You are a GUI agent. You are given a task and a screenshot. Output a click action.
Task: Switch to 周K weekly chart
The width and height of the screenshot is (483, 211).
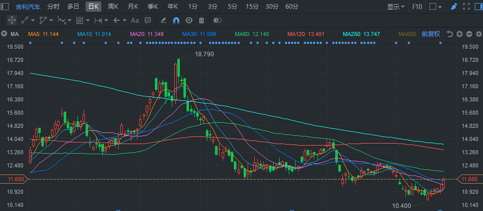pos(113,7)
